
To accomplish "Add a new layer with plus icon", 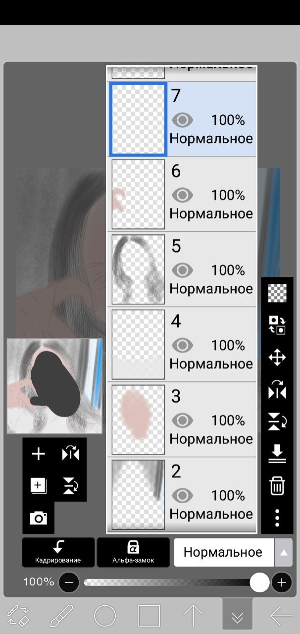I will 39,454.
